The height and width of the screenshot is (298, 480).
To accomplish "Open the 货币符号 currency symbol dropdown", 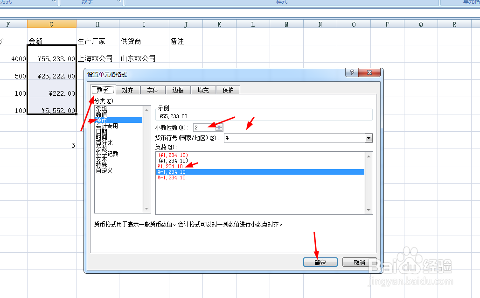I will tap(369, 138).
